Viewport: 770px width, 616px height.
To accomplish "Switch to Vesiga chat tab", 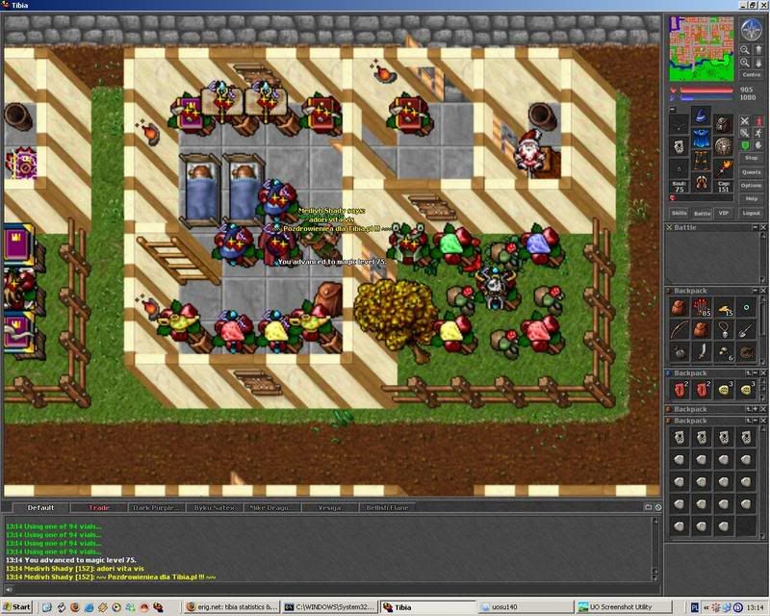I will [329, 507].
